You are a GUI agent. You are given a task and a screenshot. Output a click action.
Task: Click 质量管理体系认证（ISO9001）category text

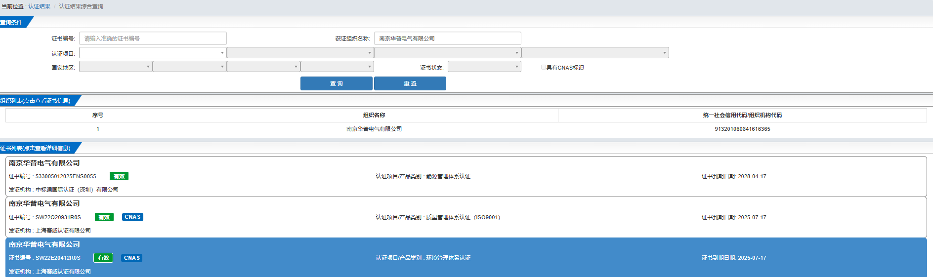pos(463,217)
